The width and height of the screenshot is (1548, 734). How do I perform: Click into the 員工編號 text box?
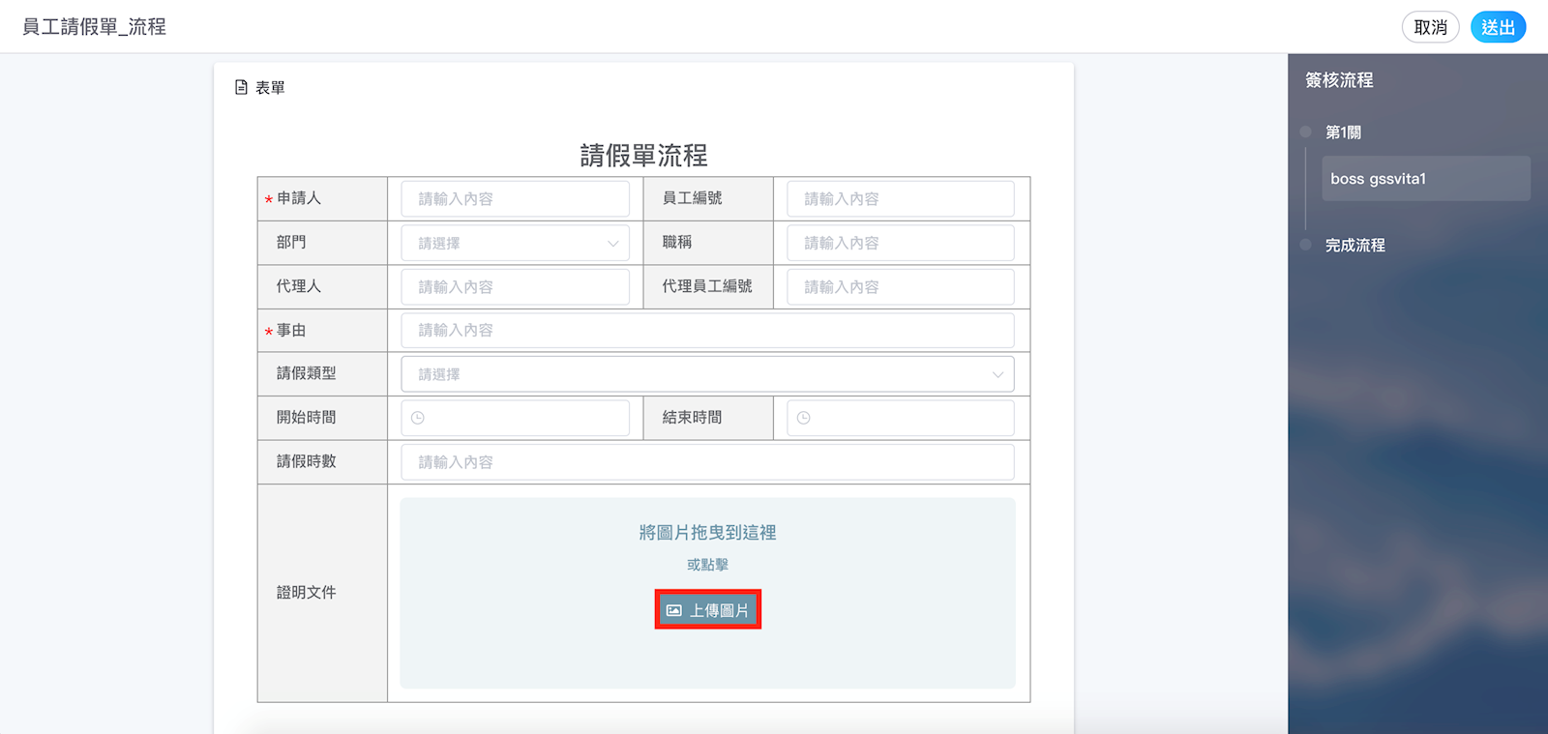[900, 199]
